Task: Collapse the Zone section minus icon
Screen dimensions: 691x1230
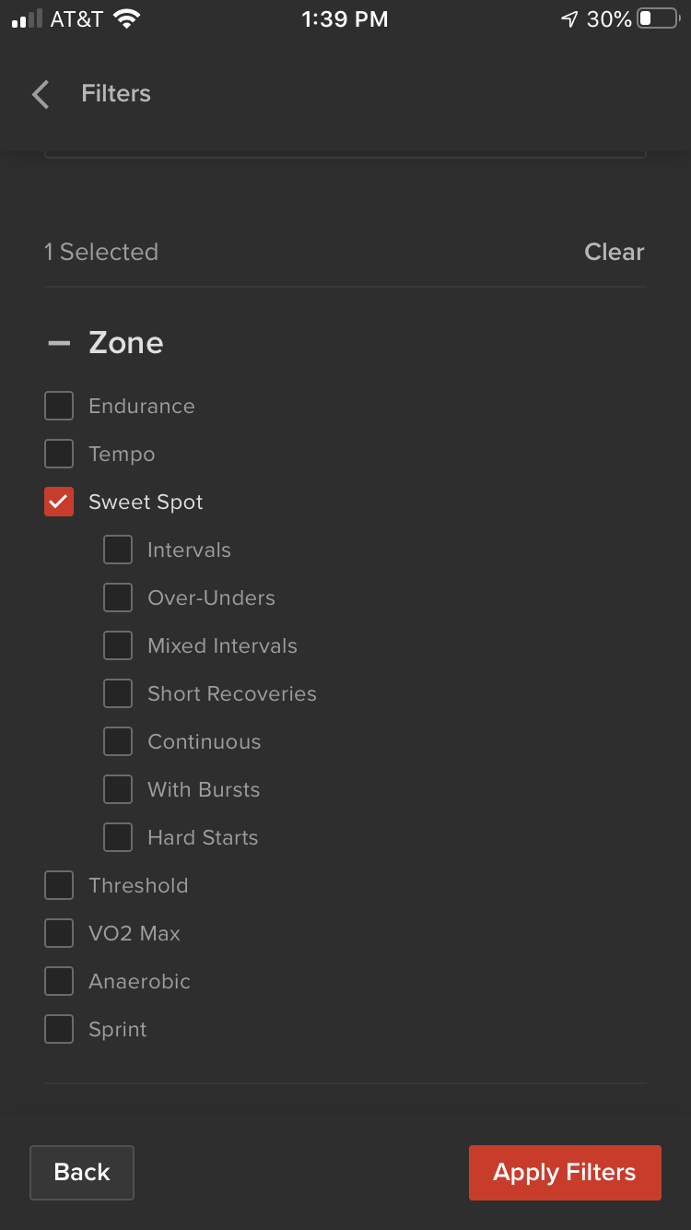Action: pyautogui.click(x=59, y=343)
